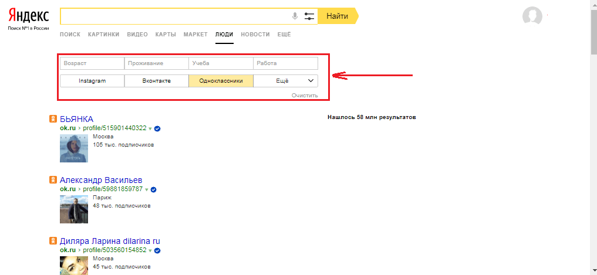The image size is (597, 275).
Task: Switch to the Маркет tab
Action: [x=195, y=35]
